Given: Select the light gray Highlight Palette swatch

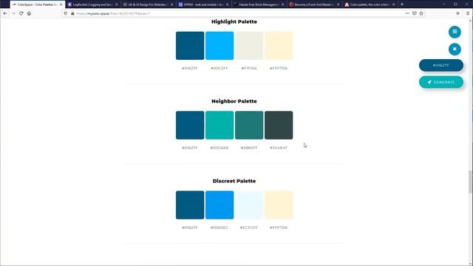Looking at the screenshot, I should pos(249,46).
